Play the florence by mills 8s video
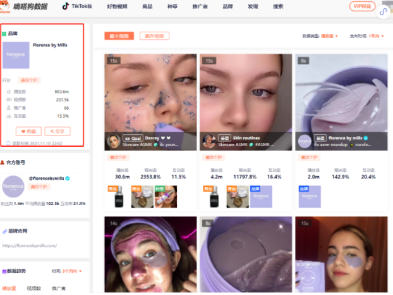The width and height of the screenshot is (393, 295). [x=341, y=102]
